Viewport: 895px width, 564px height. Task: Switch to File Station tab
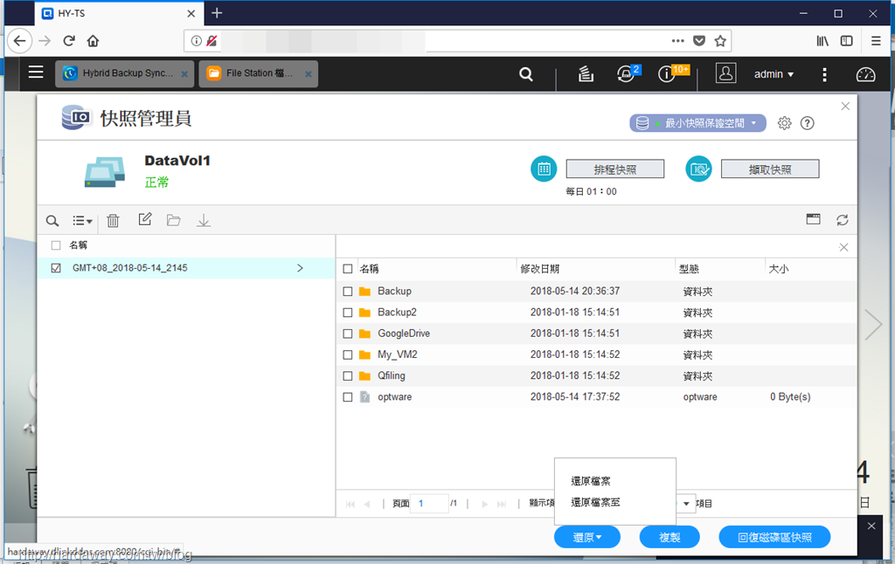tap(258, 73)
